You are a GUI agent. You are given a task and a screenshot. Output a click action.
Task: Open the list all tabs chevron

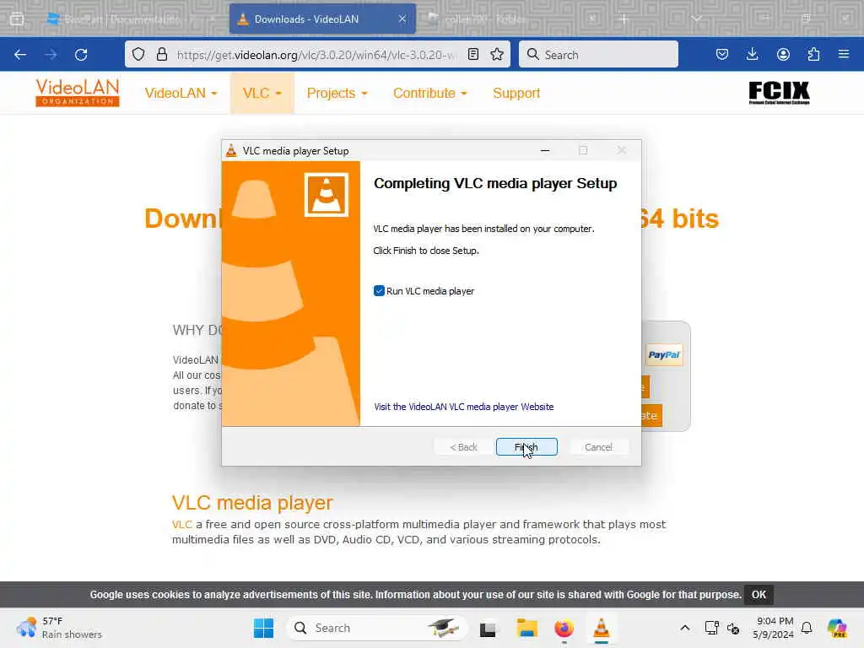click(696, 19)
